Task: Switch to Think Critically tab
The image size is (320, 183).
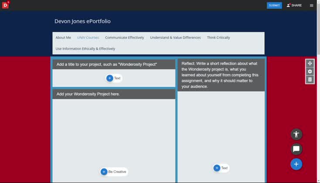Action: click(x=218, y=37)
